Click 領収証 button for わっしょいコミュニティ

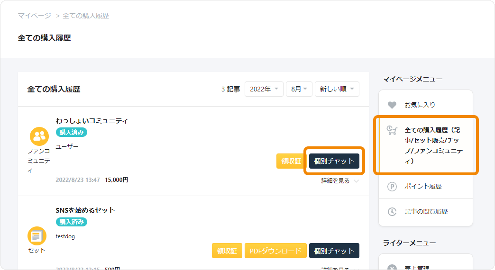point(291,161)
